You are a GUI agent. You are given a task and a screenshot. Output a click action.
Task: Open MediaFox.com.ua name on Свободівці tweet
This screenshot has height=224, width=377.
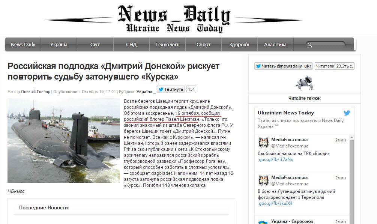289,140
